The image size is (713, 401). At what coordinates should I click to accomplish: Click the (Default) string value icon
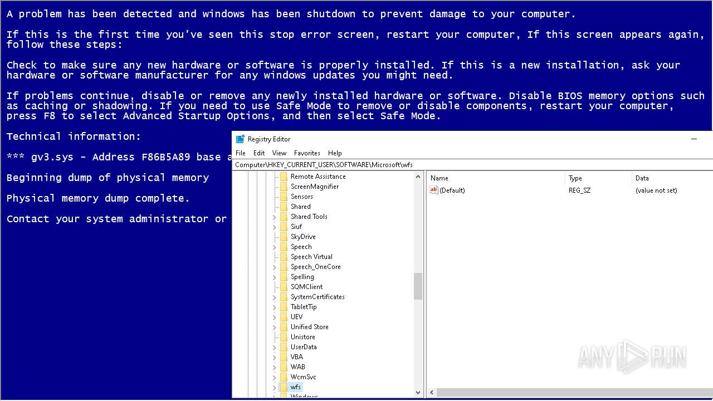pyautogui.click(x=434, y=190)
